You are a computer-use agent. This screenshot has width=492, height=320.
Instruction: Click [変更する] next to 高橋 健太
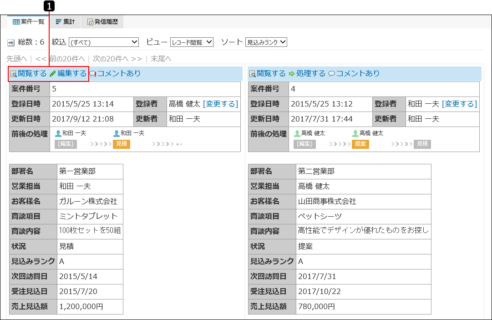pyautogui.click(x=221, y=104)
